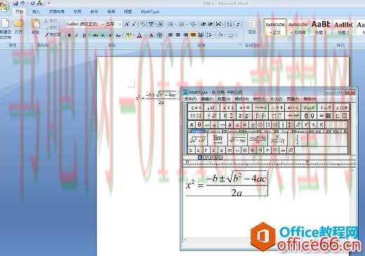This screenshot has width=365, height=256.
Task: Click the Office button in Word
Action: (4, 6)
